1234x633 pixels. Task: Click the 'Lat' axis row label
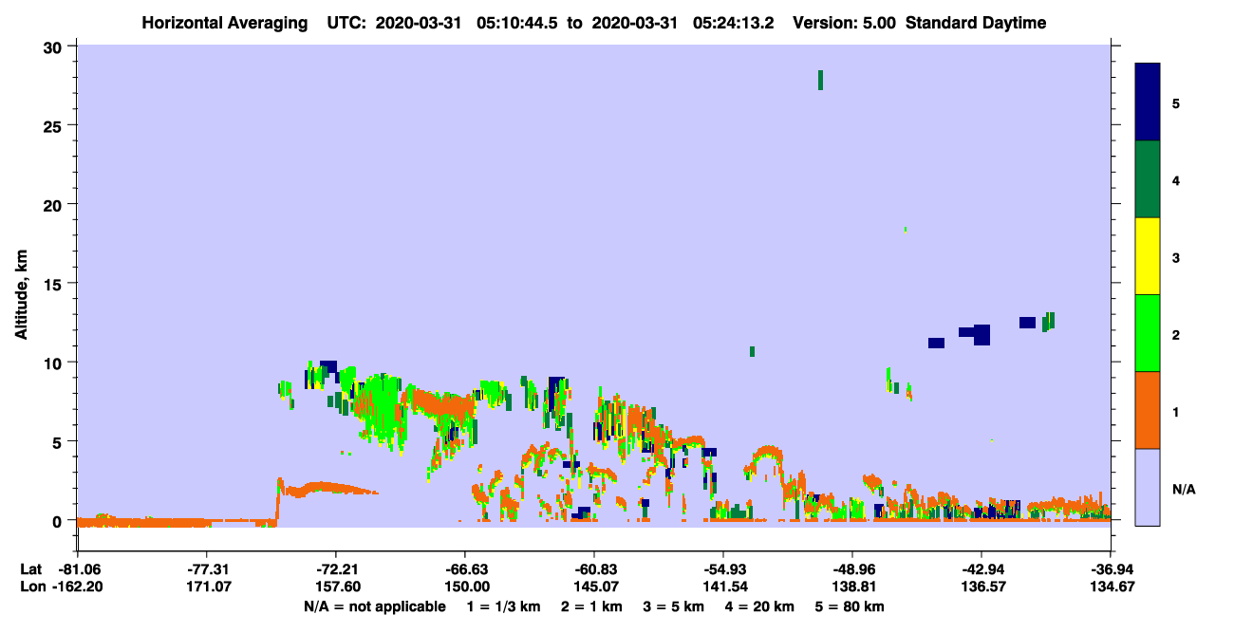pyautogui.click(x=30, y=569)
